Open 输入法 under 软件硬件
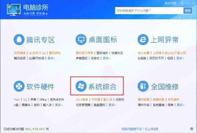The height and width of the screenshot is (133, 197). click(47, 105)
